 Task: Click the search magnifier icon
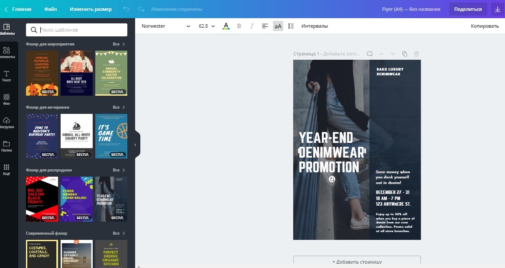point(33,30)
